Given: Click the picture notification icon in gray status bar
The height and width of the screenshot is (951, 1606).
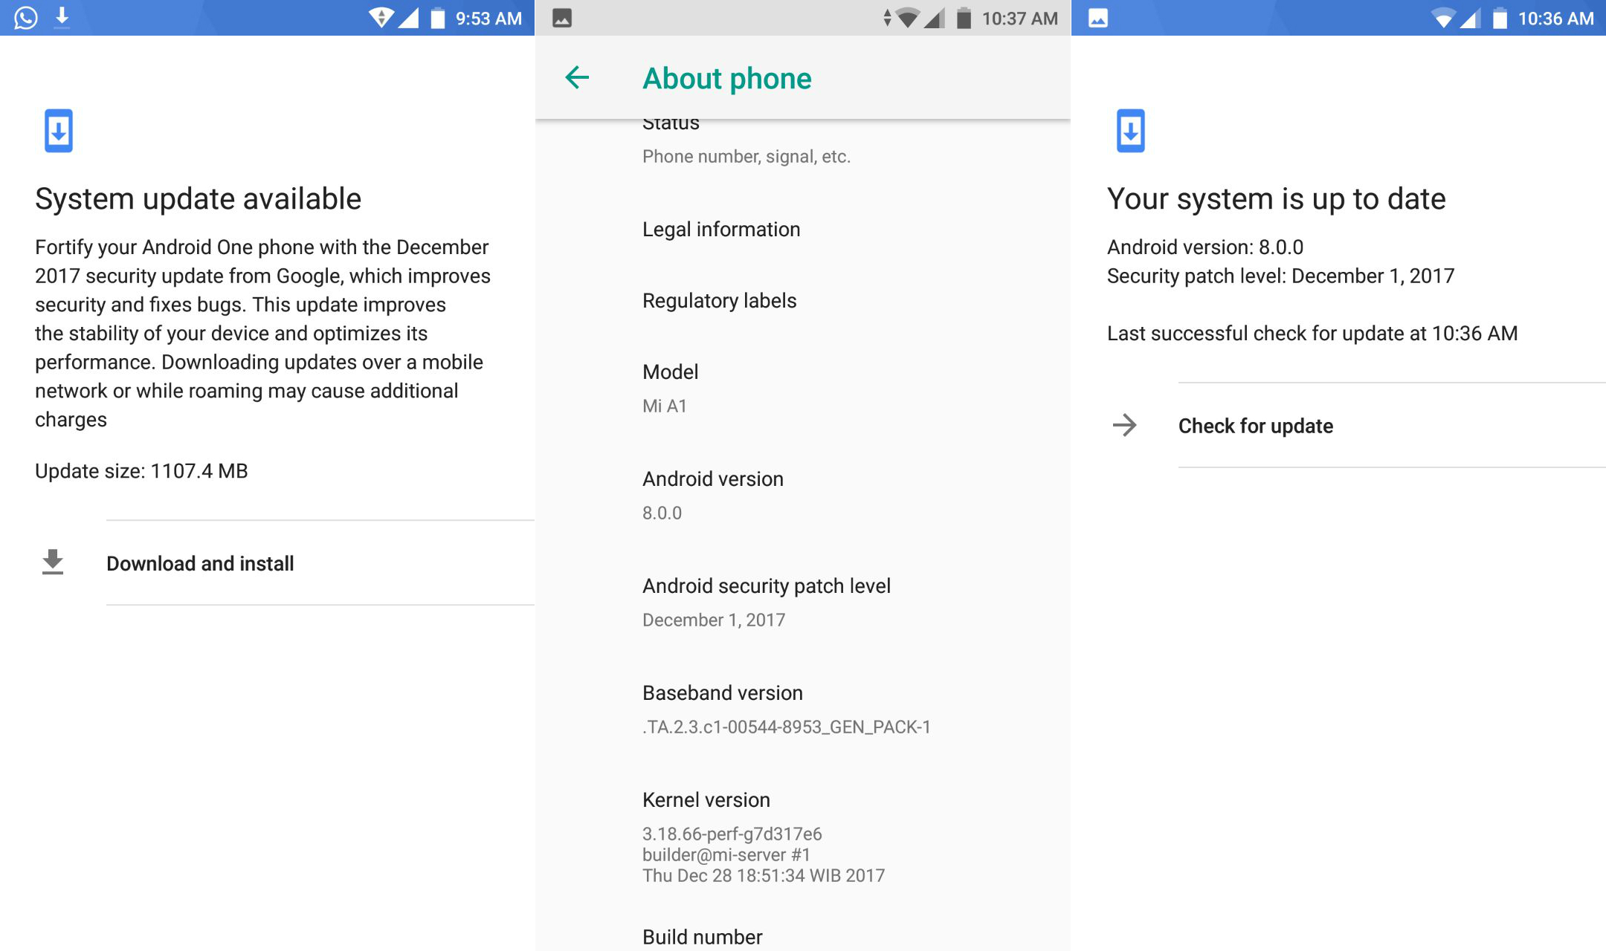Looking at the screenshot, I should 562,18.
